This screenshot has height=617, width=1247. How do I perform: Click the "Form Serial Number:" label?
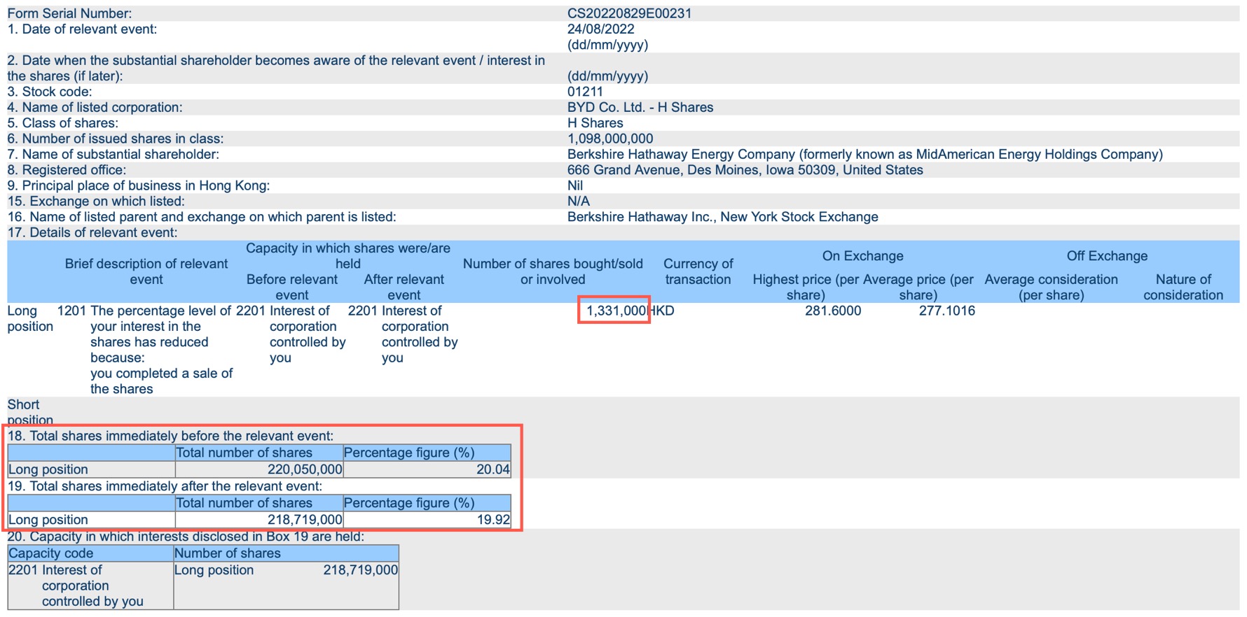69,13
